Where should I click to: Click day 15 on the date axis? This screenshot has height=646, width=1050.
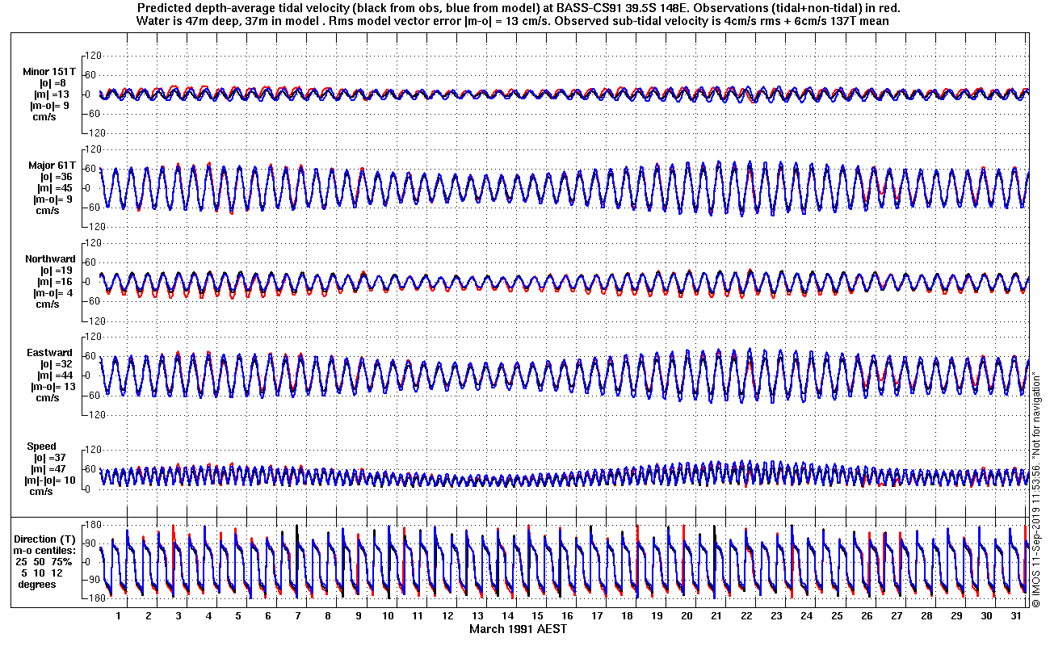536,616
